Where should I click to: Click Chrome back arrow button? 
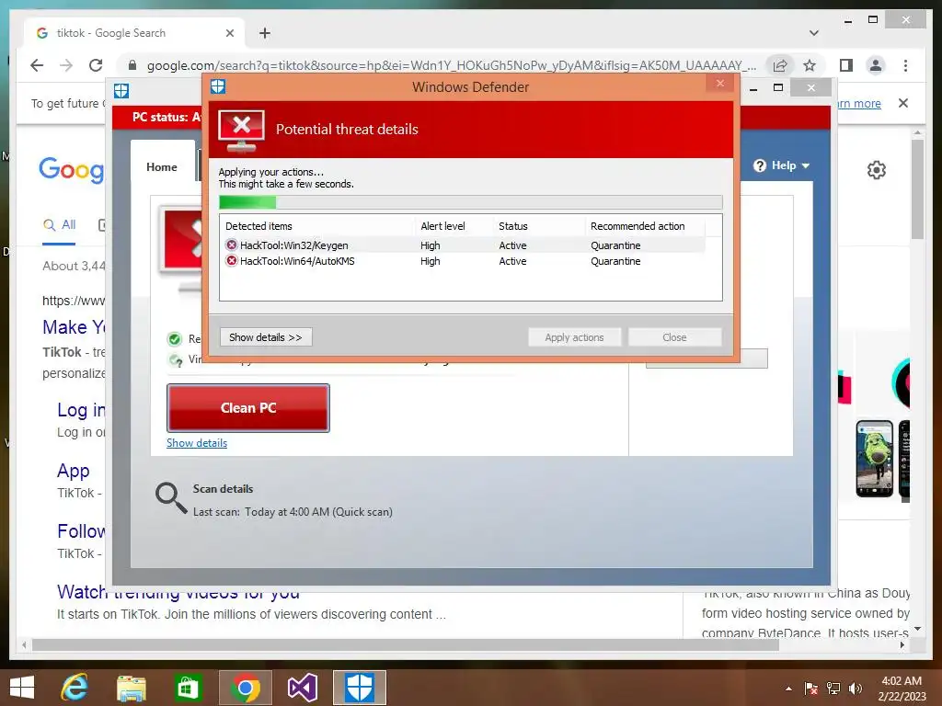(37, 65)
